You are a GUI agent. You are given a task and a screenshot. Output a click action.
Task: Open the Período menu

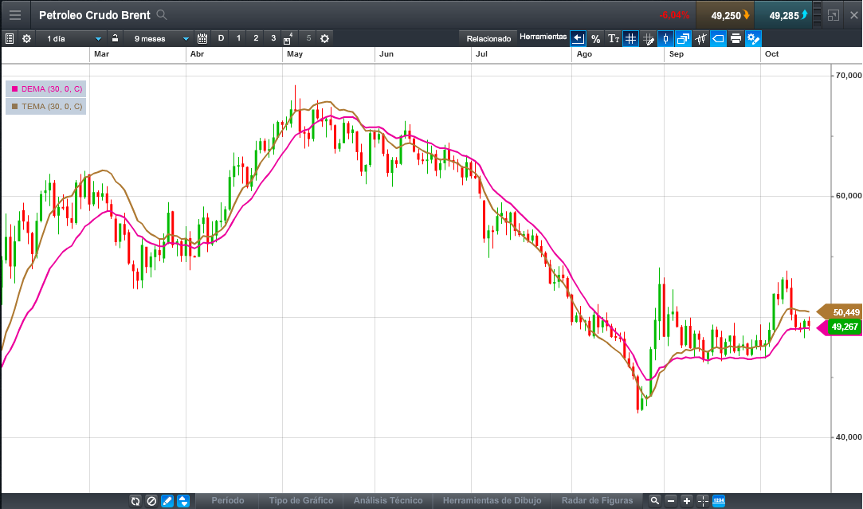pyautogui.click(x=228, y=501)
